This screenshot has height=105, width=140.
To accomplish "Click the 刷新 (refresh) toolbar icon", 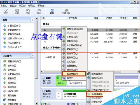I will tap(52, 12).
